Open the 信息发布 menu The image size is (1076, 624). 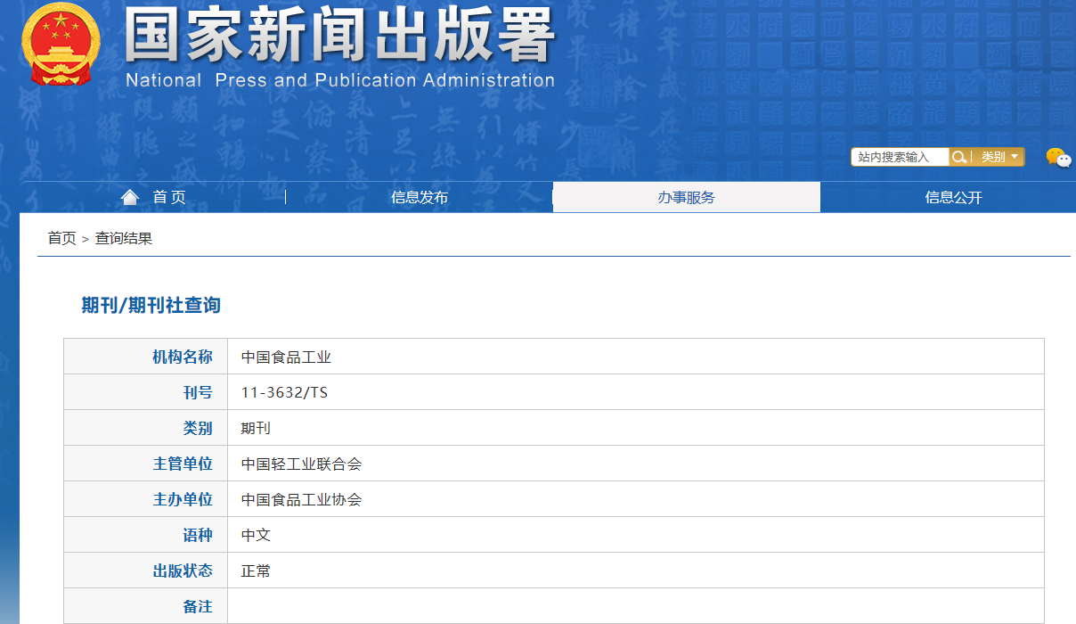point(420,197)
